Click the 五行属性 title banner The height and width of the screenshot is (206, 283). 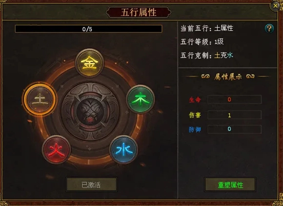pyautogui.click(x=139, y=12)
